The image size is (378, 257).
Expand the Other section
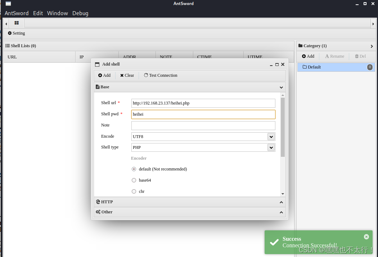281,212
